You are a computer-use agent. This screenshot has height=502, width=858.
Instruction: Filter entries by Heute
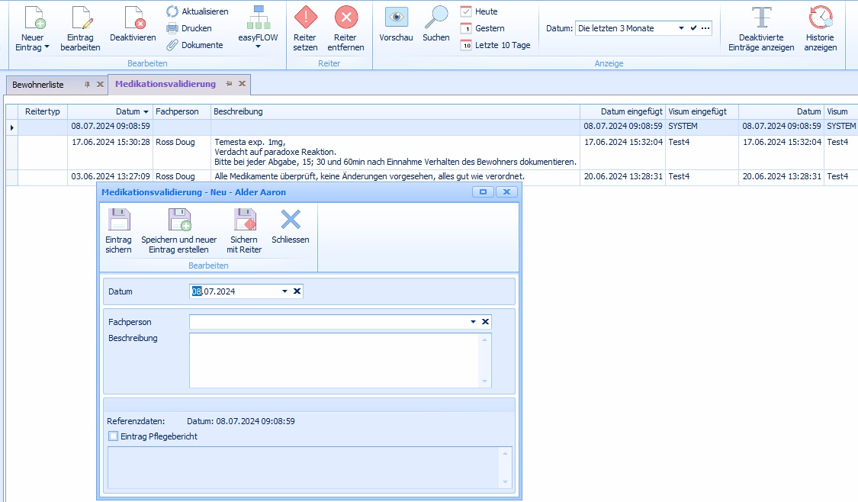point(480,11)
